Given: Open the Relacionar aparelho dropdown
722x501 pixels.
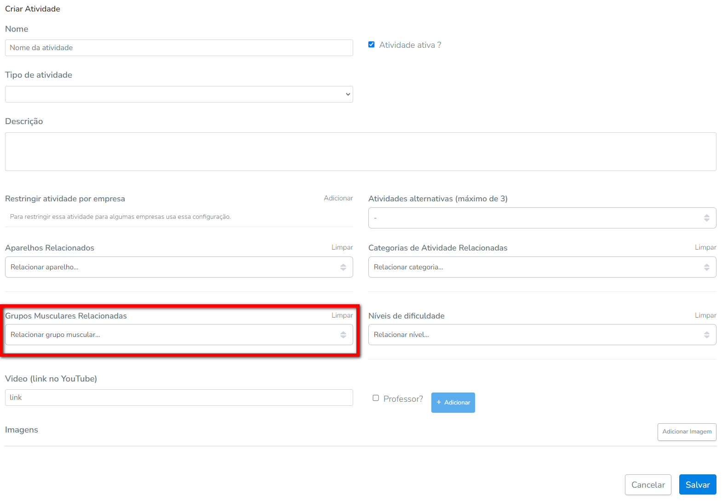Looking at the screenshot, I should [x=179, y=267].
